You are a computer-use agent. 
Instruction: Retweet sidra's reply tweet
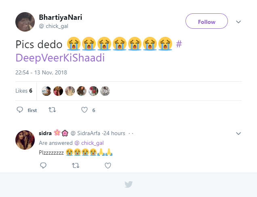click(75, 165)
